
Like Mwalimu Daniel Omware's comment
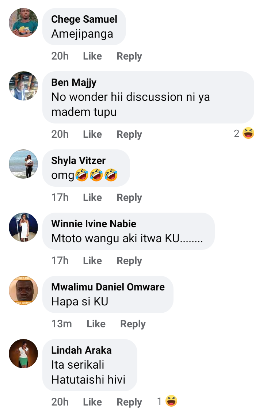click(x=96, y=324)
